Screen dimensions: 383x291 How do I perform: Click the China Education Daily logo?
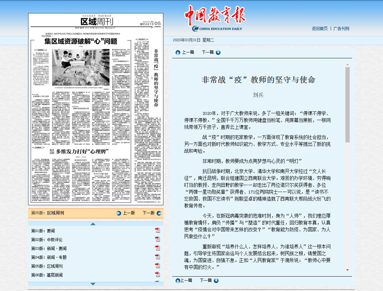pos(215,18)
